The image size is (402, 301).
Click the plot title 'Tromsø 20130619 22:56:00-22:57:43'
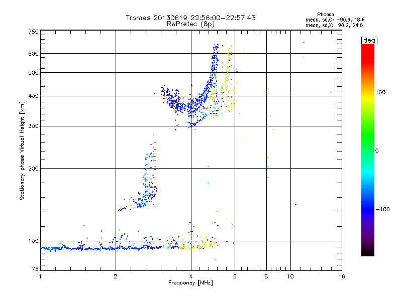[191, 18]
